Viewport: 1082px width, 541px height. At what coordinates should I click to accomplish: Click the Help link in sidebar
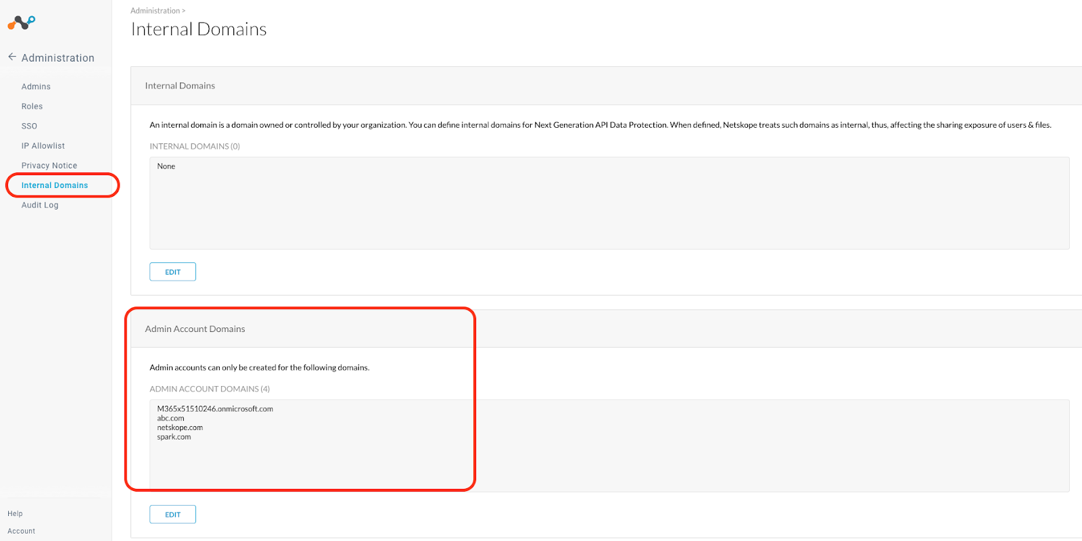[x=15, y=514]
